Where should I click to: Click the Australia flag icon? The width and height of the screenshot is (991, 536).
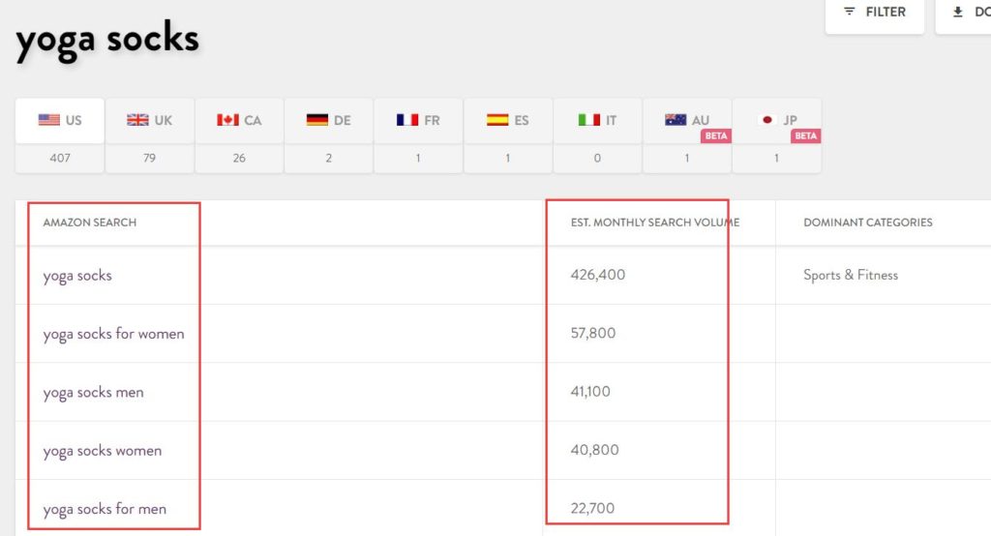tap(676, 119)
